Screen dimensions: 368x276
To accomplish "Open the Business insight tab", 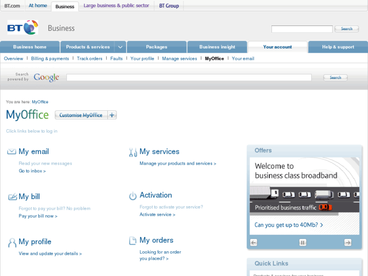I will [x=217, y=47].
